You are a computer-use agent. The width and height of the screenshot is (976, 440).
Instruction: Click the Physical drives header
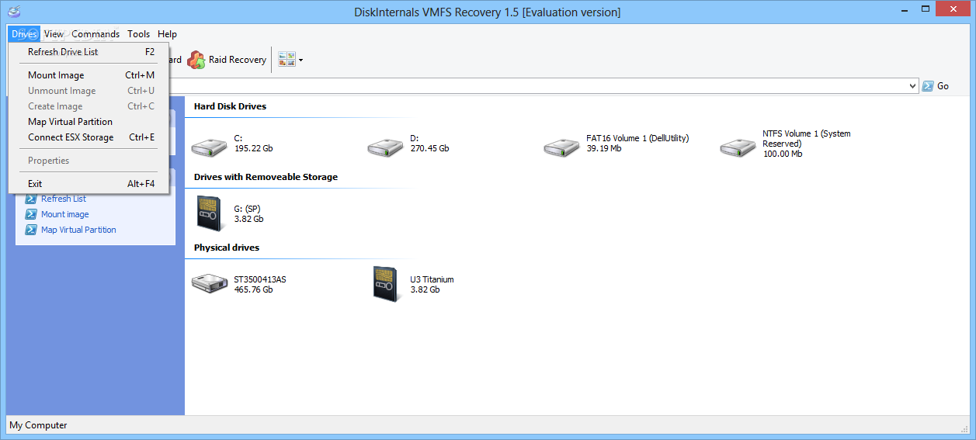tap(227, 248)
